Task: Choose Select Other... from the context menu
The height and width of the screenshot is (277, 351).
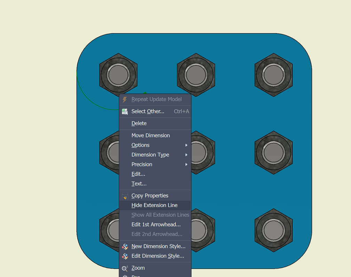Action: pos(155,111)
